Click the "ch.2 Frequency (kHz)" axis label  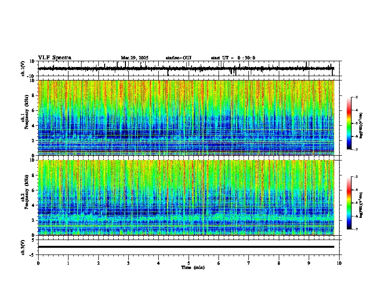(25, 191)
